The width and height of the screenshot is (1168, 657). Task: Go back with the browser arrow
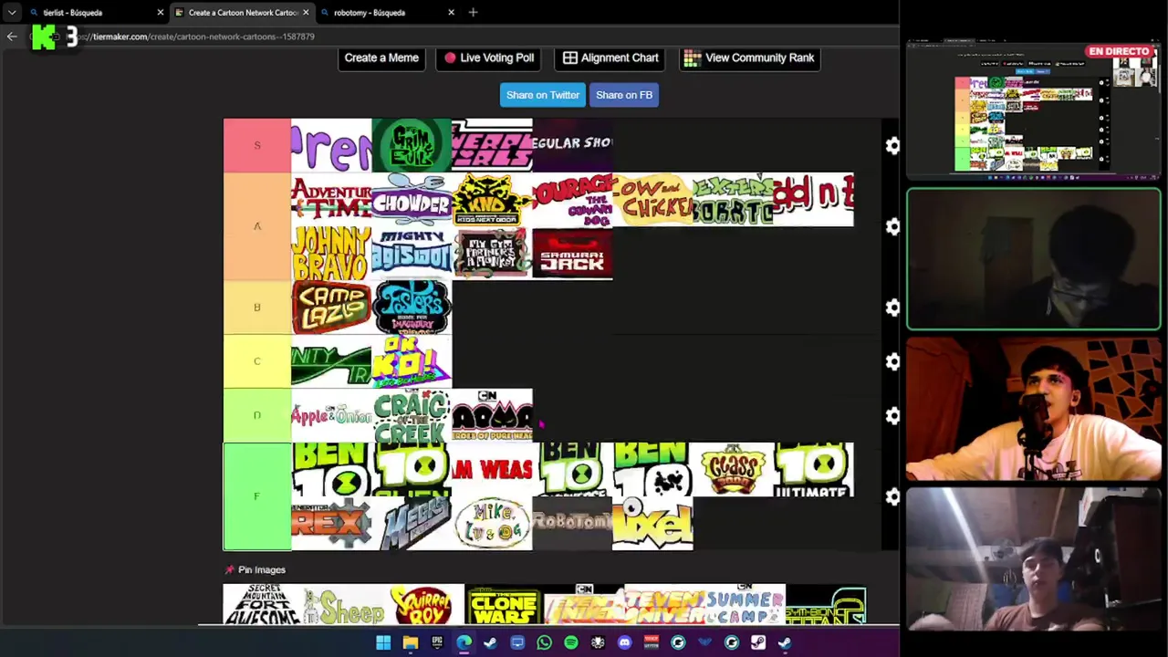pos(12,36)
